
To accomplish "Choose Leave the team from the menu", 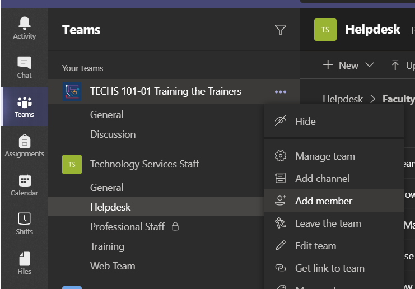I will [334, 223].
